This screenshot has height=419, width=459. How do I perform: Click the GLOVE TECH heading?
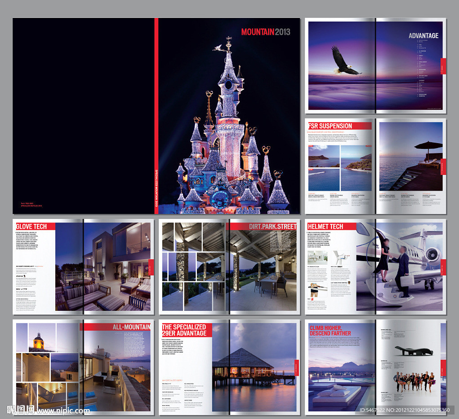(x=31, y=227)
